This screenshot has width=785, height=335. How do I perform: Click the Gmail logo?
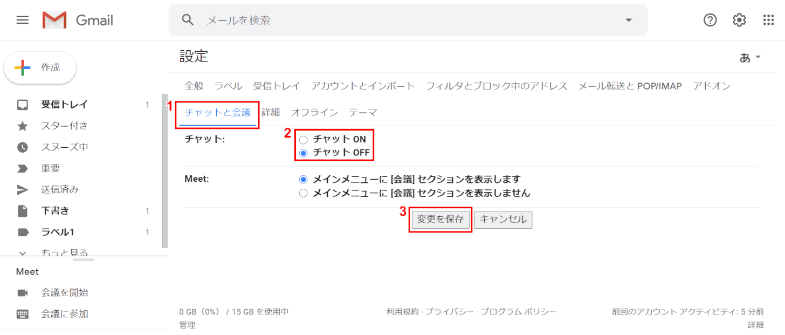click(x=78, y=20)
